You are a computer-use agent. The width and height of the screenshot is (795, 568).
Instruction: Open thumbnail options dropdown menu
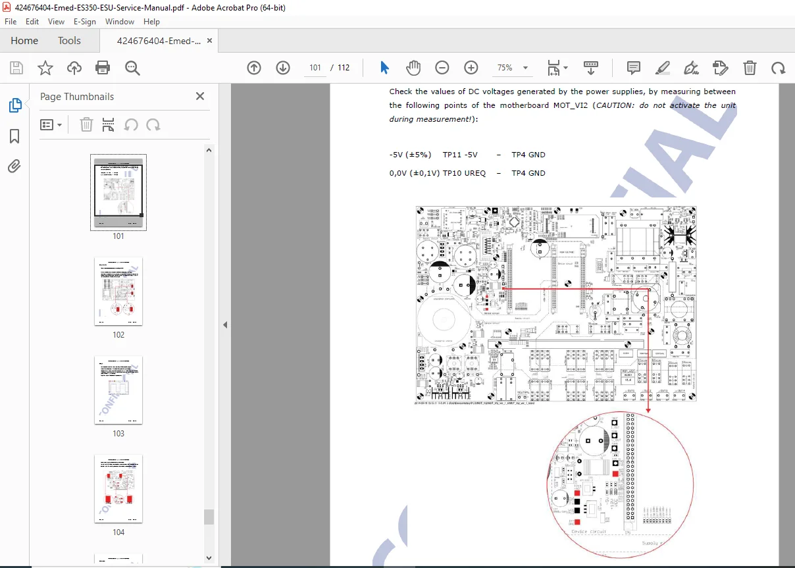pos(51,124)
